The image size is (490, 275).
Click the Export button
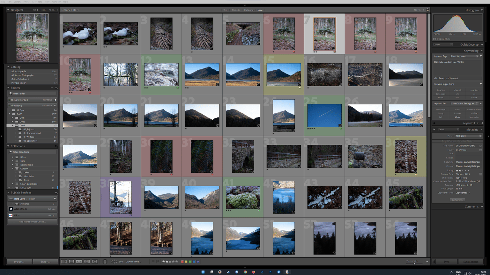tap(45, 262)
